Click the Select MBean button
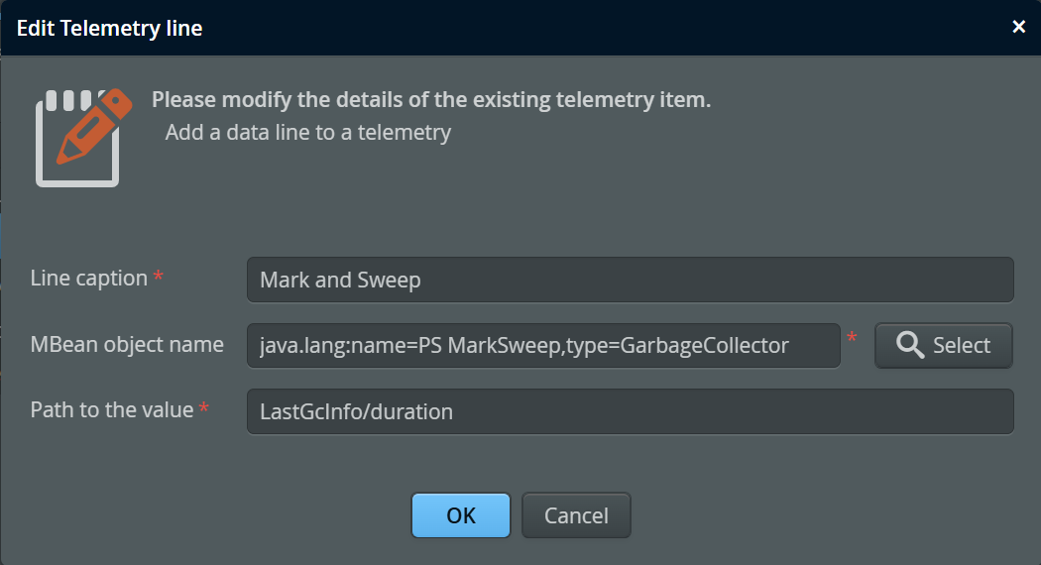This screenshot has width=1041, height=565. [x=943, y=345]
